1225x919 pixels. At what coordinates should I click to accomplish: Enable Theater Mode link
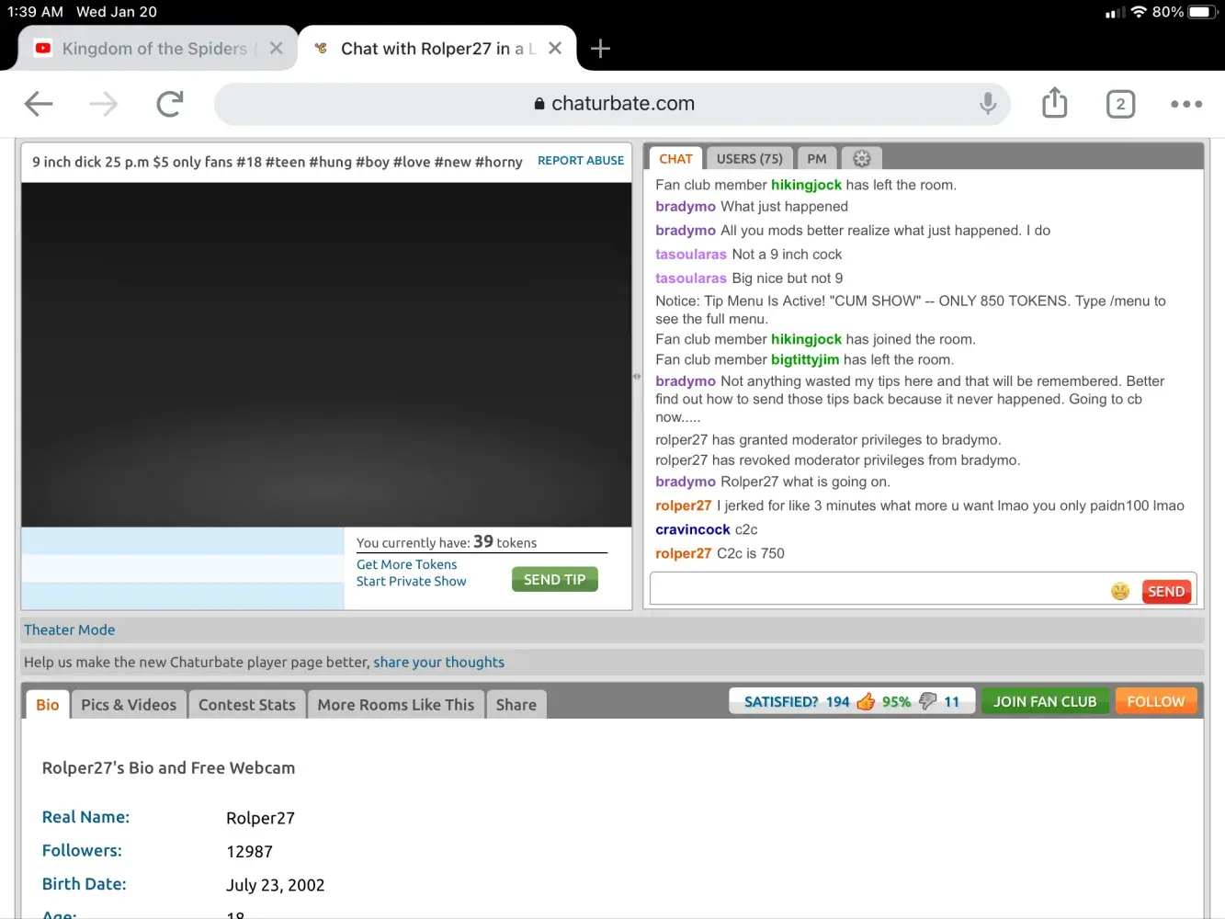point(70,630)
